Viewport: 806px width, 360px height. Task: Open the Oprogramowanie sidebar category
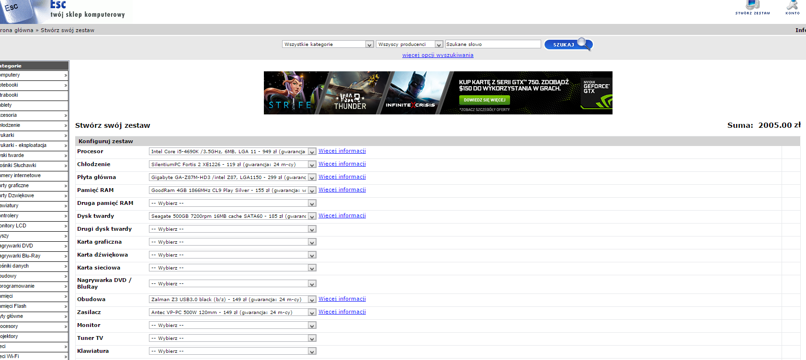34,286
